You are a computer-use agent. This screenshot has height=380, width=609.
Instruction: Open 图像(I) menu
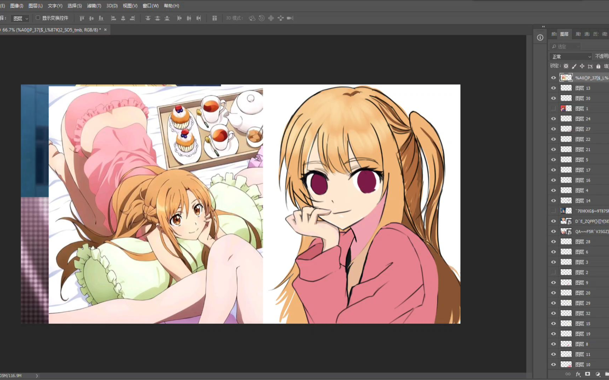(x=17, y=6)
